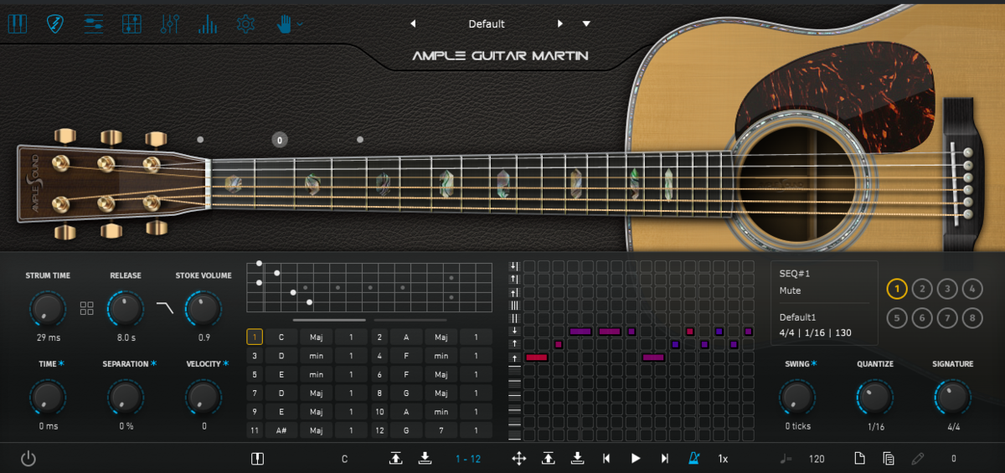Expand the chevron beside the hand icon

tap(300, 24)
